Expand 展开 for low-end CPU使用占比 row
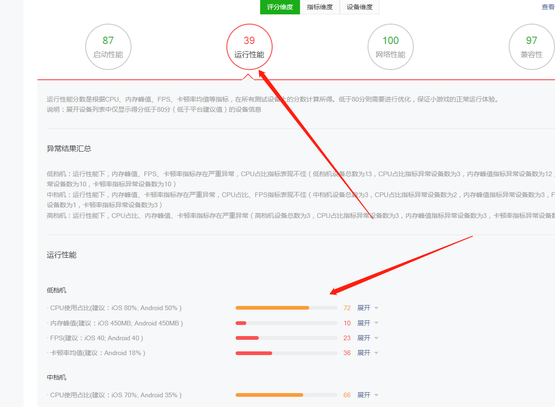The height and width of the screenshot is (407, 555). click(368, 308)
